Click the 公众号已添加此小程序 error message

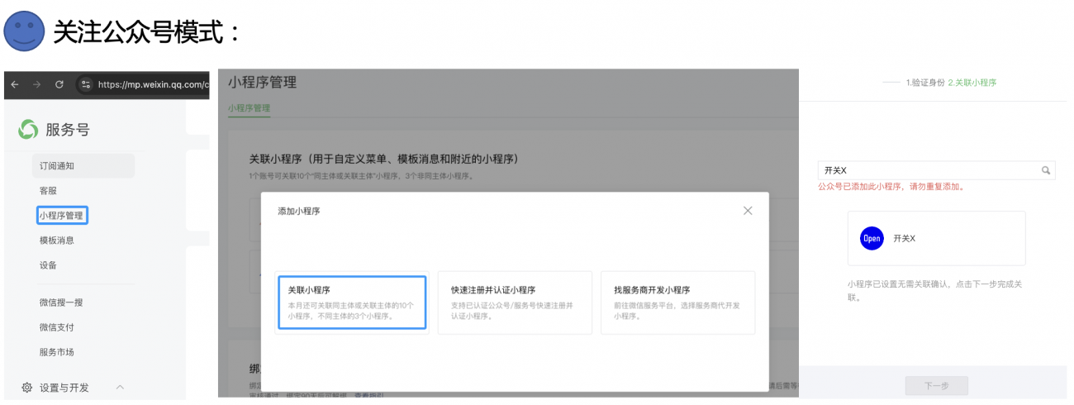point(891,187)
